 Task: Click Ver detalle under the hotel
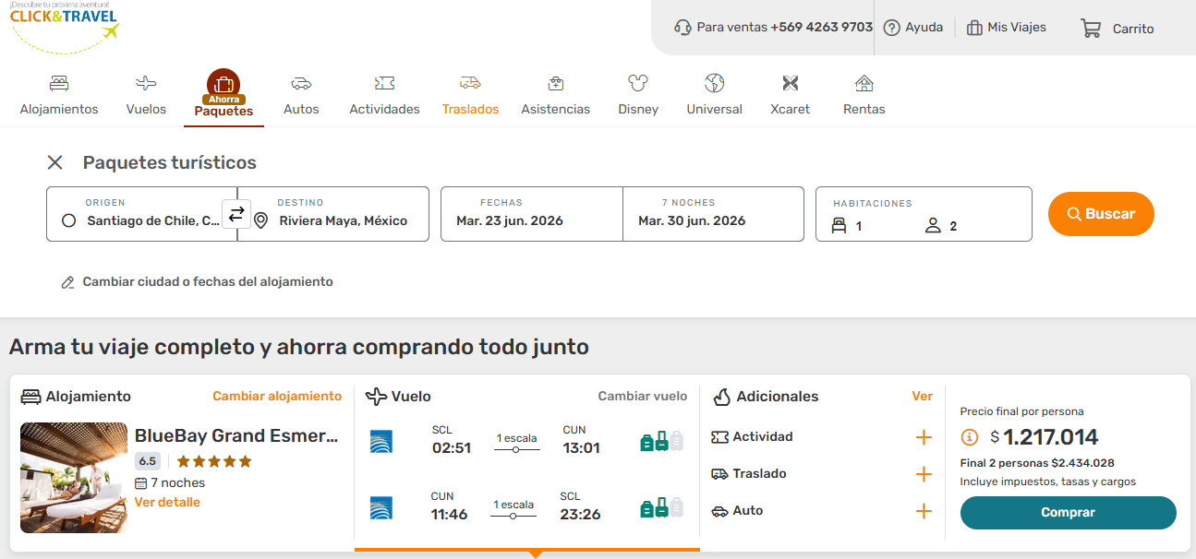point(167,503)
